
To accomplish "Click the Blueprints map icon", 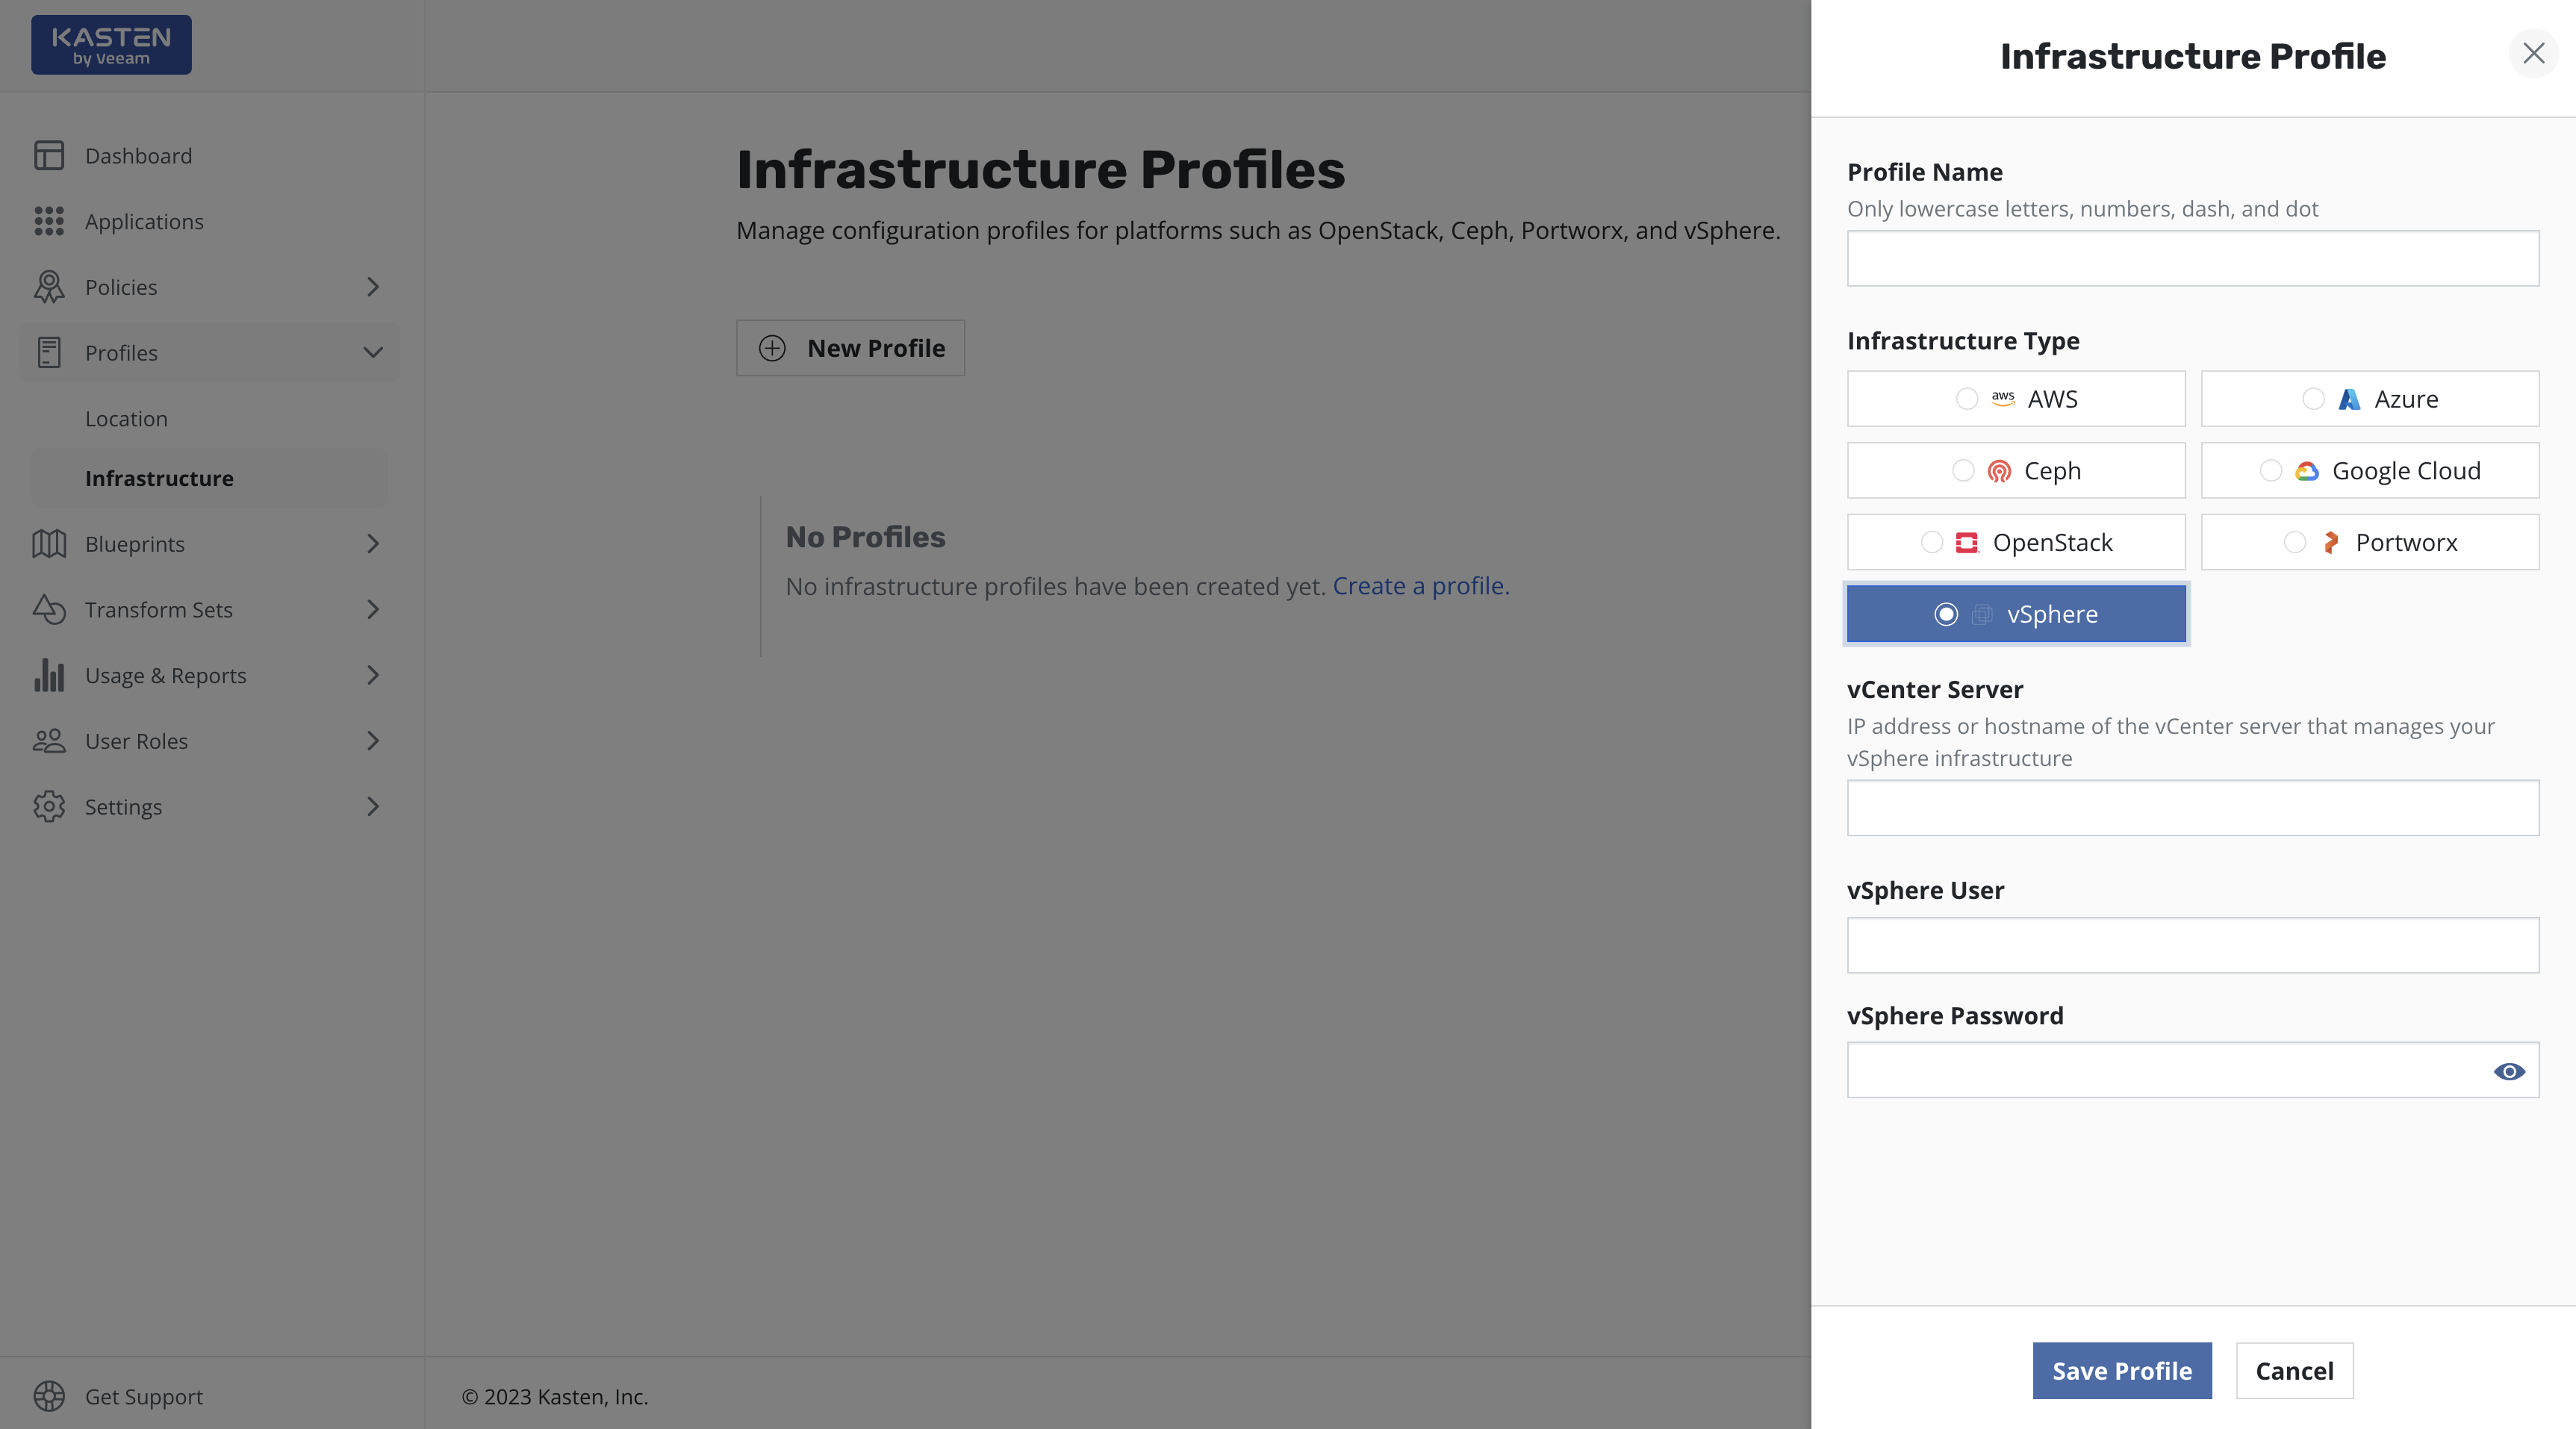I will click(49, 544).
